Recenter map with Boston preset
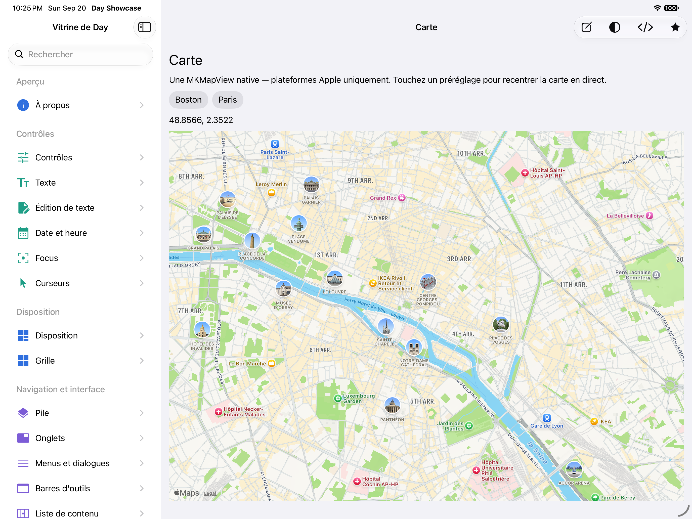This screenshot has height=519, width=692. (188, 100)
